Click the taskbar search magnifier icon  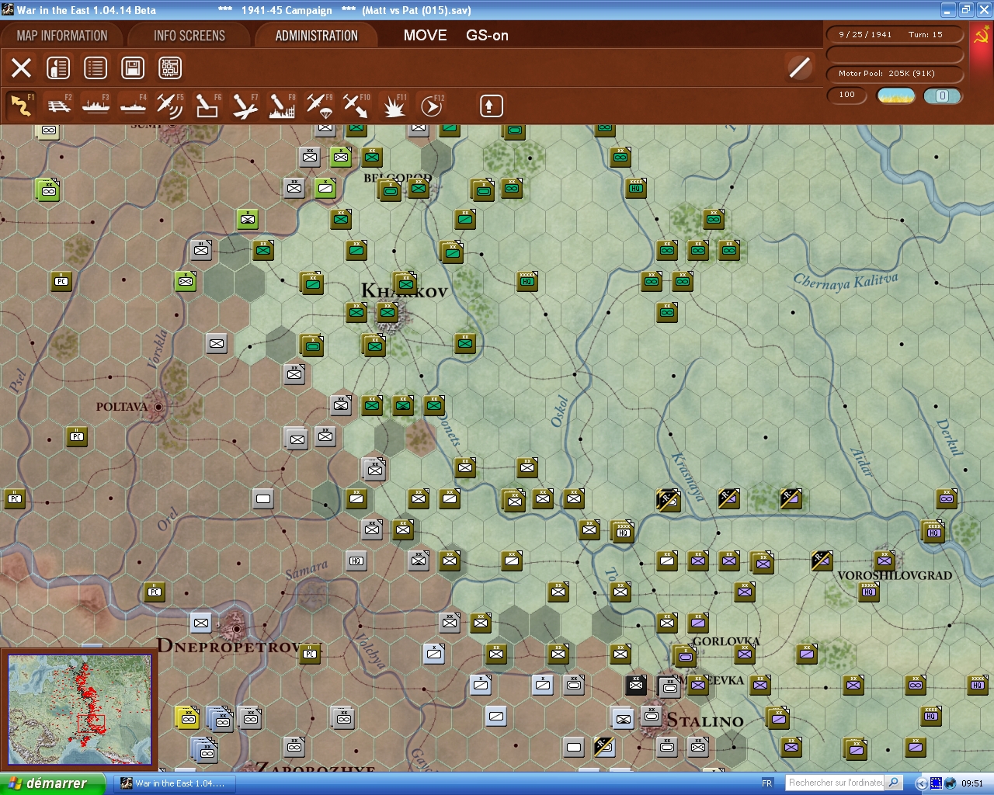(894, 783)
